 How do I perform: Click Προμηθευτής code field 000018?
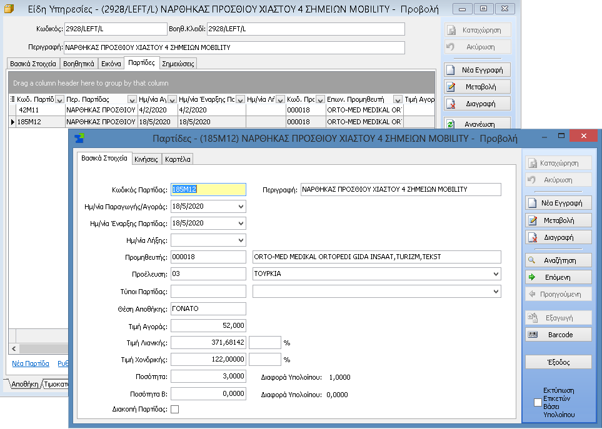[208, 257]
